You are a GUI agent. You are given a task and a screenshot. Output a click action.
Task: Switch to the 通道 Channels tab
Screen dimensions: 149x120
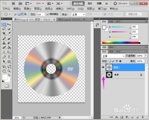(x=111, y=51)
